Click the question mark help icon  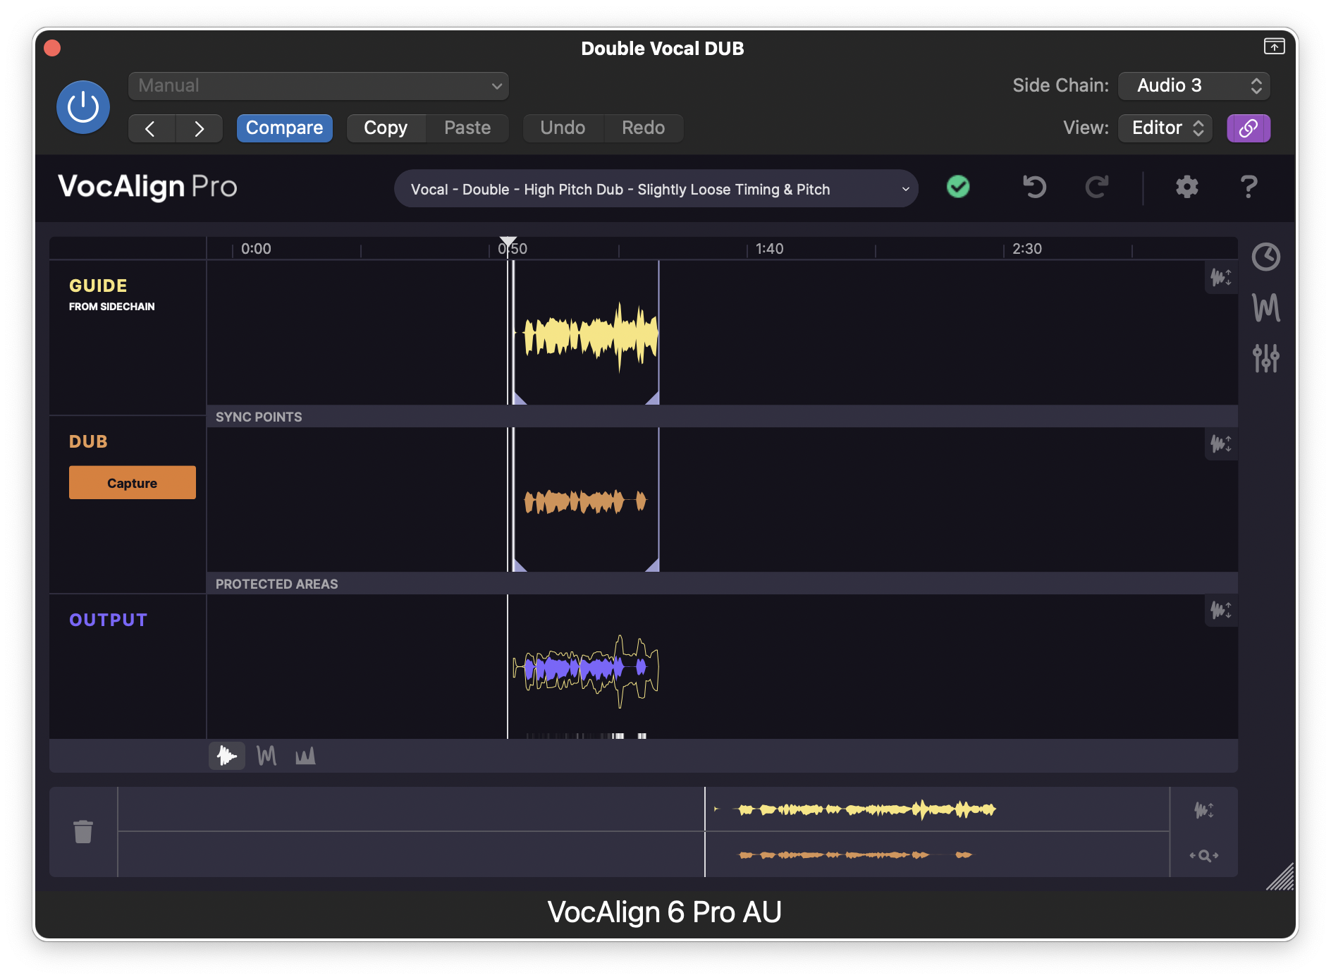click(1248, 188)
